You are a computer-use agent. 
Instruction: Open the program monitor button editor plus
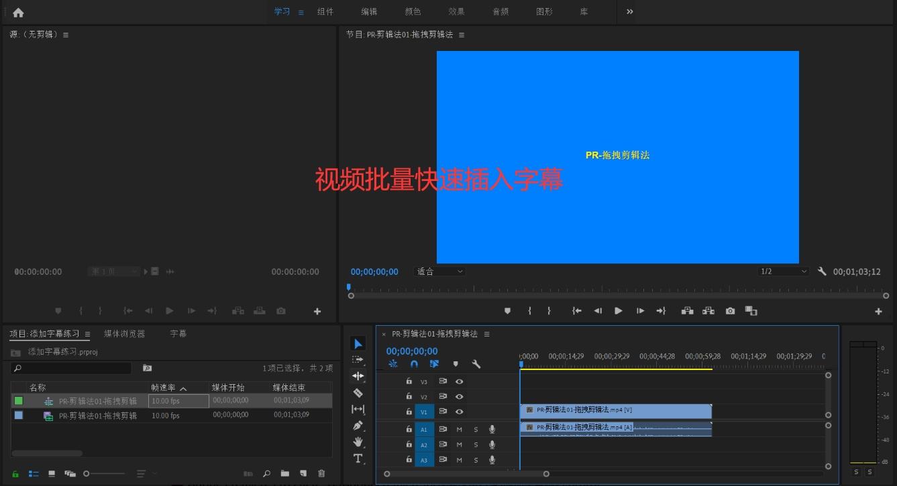click(878, 311)
